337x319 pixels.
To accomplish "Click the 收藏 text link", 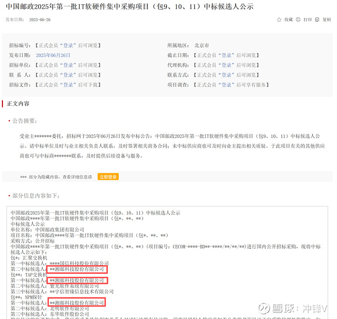I will pos(289,19).
